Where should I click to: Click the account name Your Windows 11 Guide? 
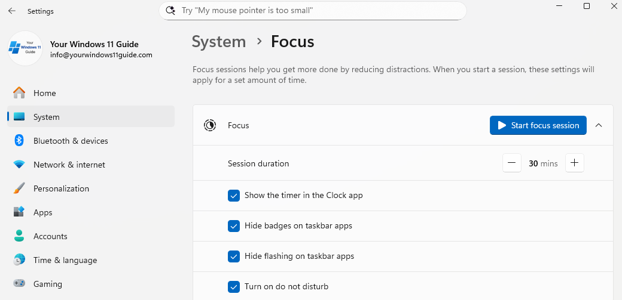click(x=94, y=44)
